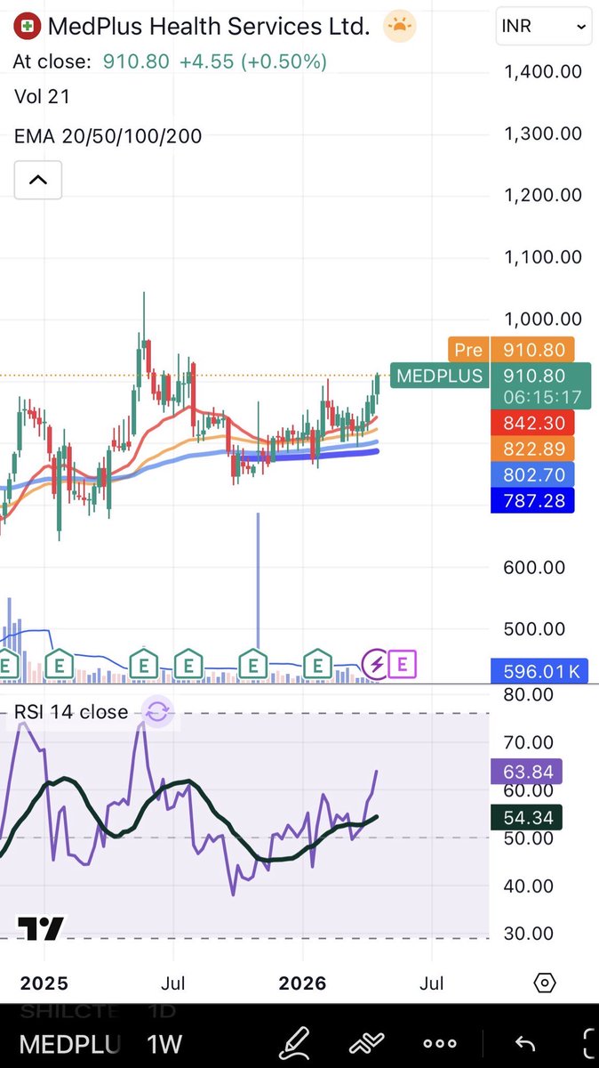Image resolution: width=599 pixels, height=1068 pixels.
Task: Tap the MedPlus company logo icon
Action: [28, 27]
